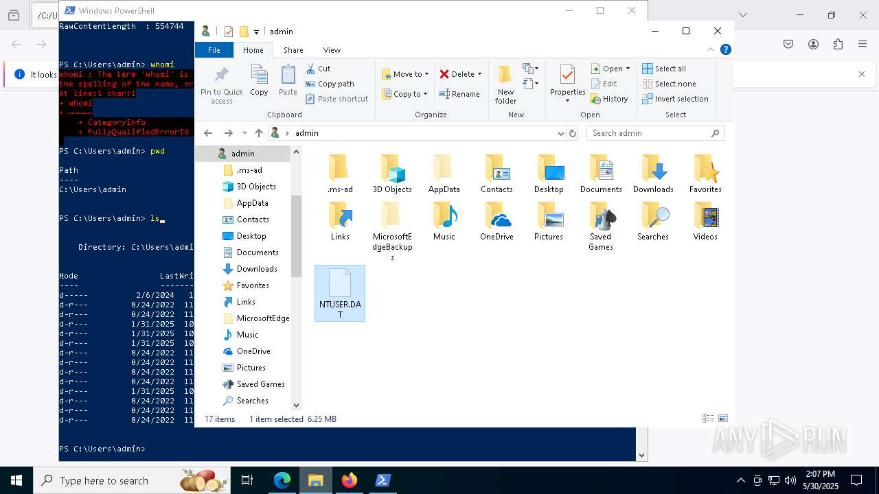Click Paste shortcut command
This screenshot has width=879, height=494.
[336, 99]
